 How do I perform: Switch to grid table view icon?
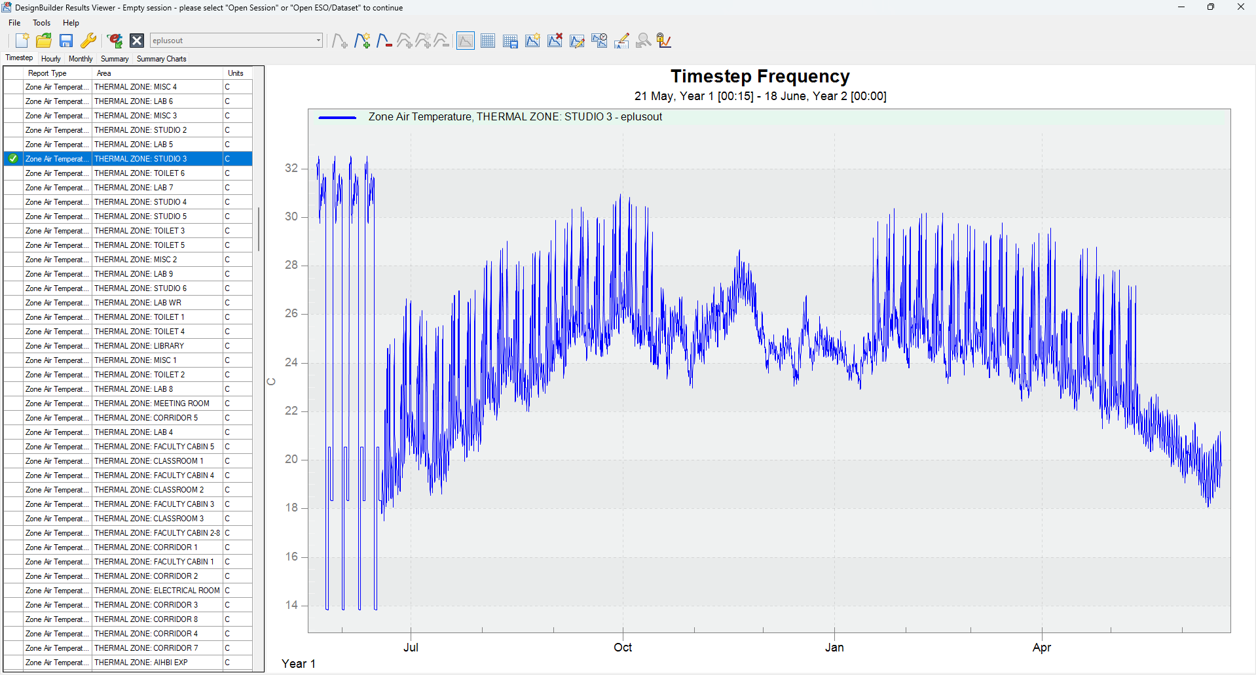[488, 41]
